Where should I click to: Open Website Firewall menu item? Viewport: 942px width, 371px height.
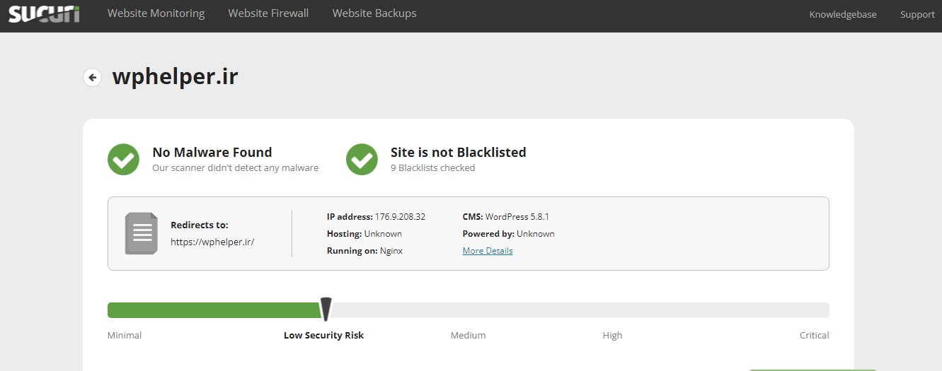pyautogui.click(x=268, y=13)
